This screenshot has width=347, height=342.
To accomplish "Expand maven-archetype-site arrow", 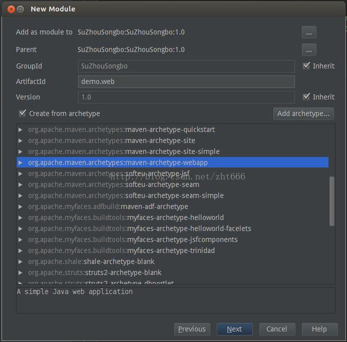I will [x=20, y=141].
